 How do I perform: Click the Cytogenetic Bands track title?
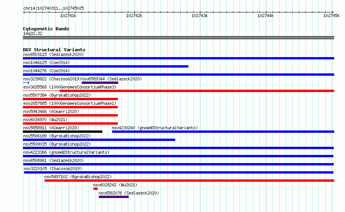(46, 29)
